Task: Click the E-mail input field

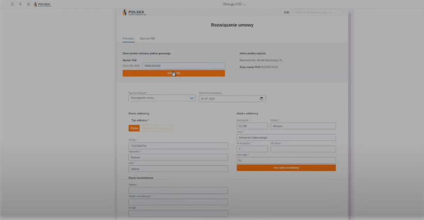Action: pos(178,213)
